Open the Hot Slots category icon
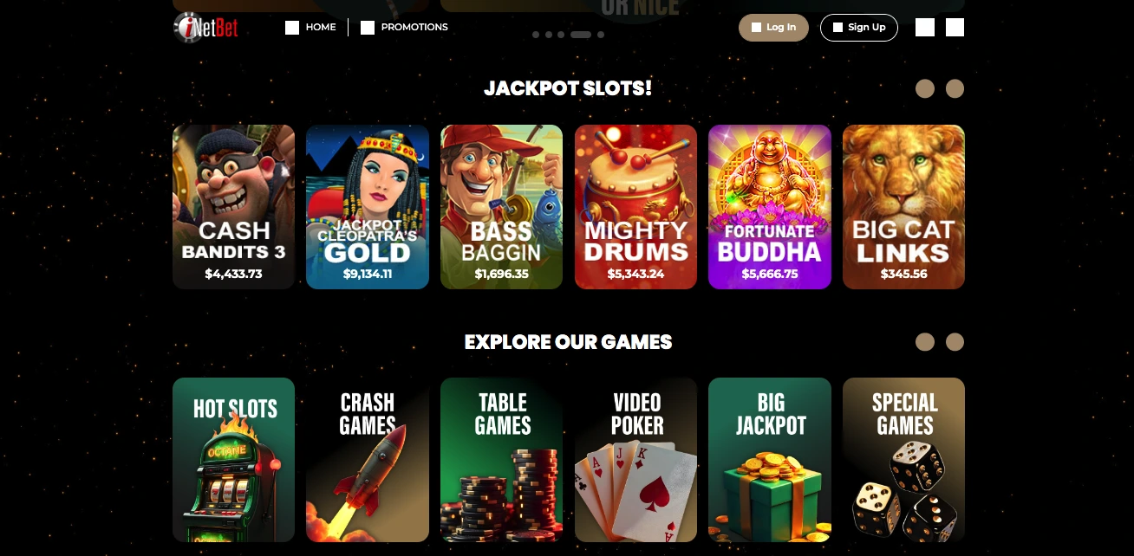The image size is (1134, 556). (233, 460)
